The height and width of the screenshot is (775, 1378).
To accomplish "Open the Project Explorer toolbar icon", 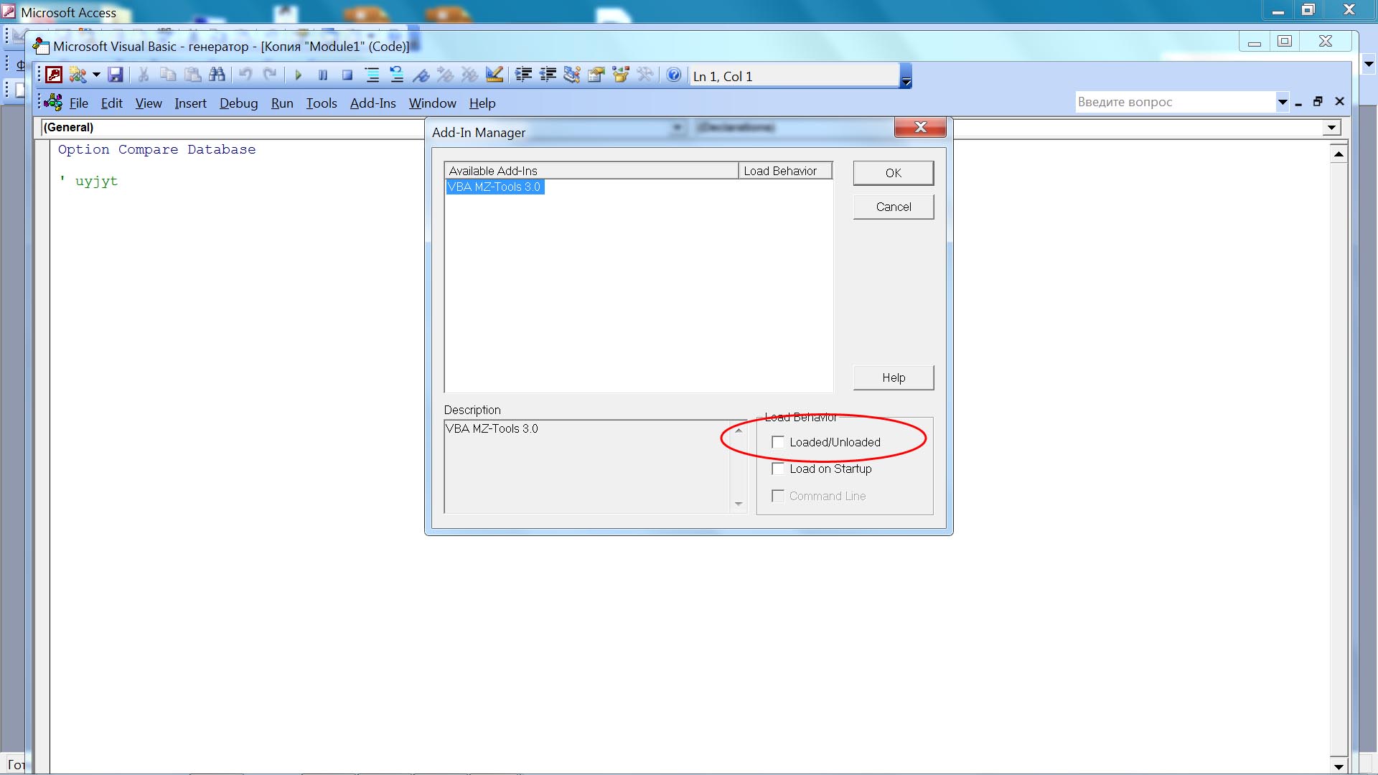I will 572,75.
